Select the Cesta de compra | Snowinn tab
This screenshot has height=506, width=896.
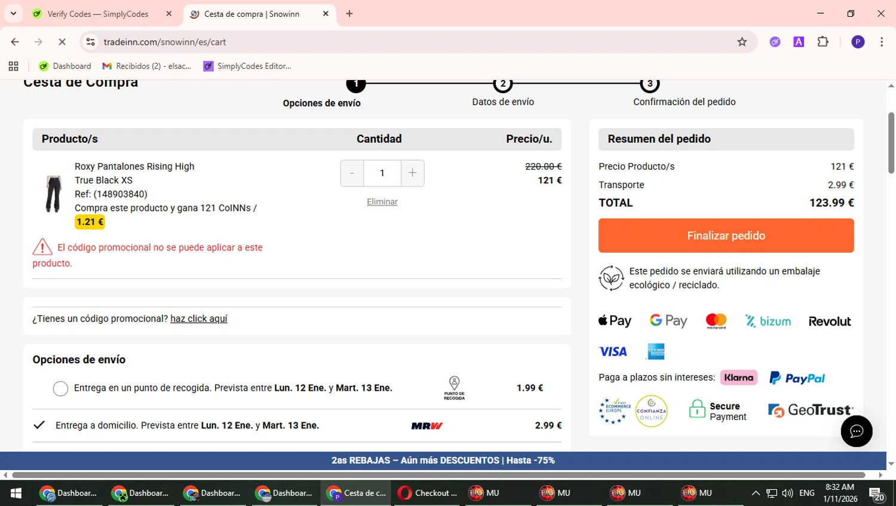point(251,14)
